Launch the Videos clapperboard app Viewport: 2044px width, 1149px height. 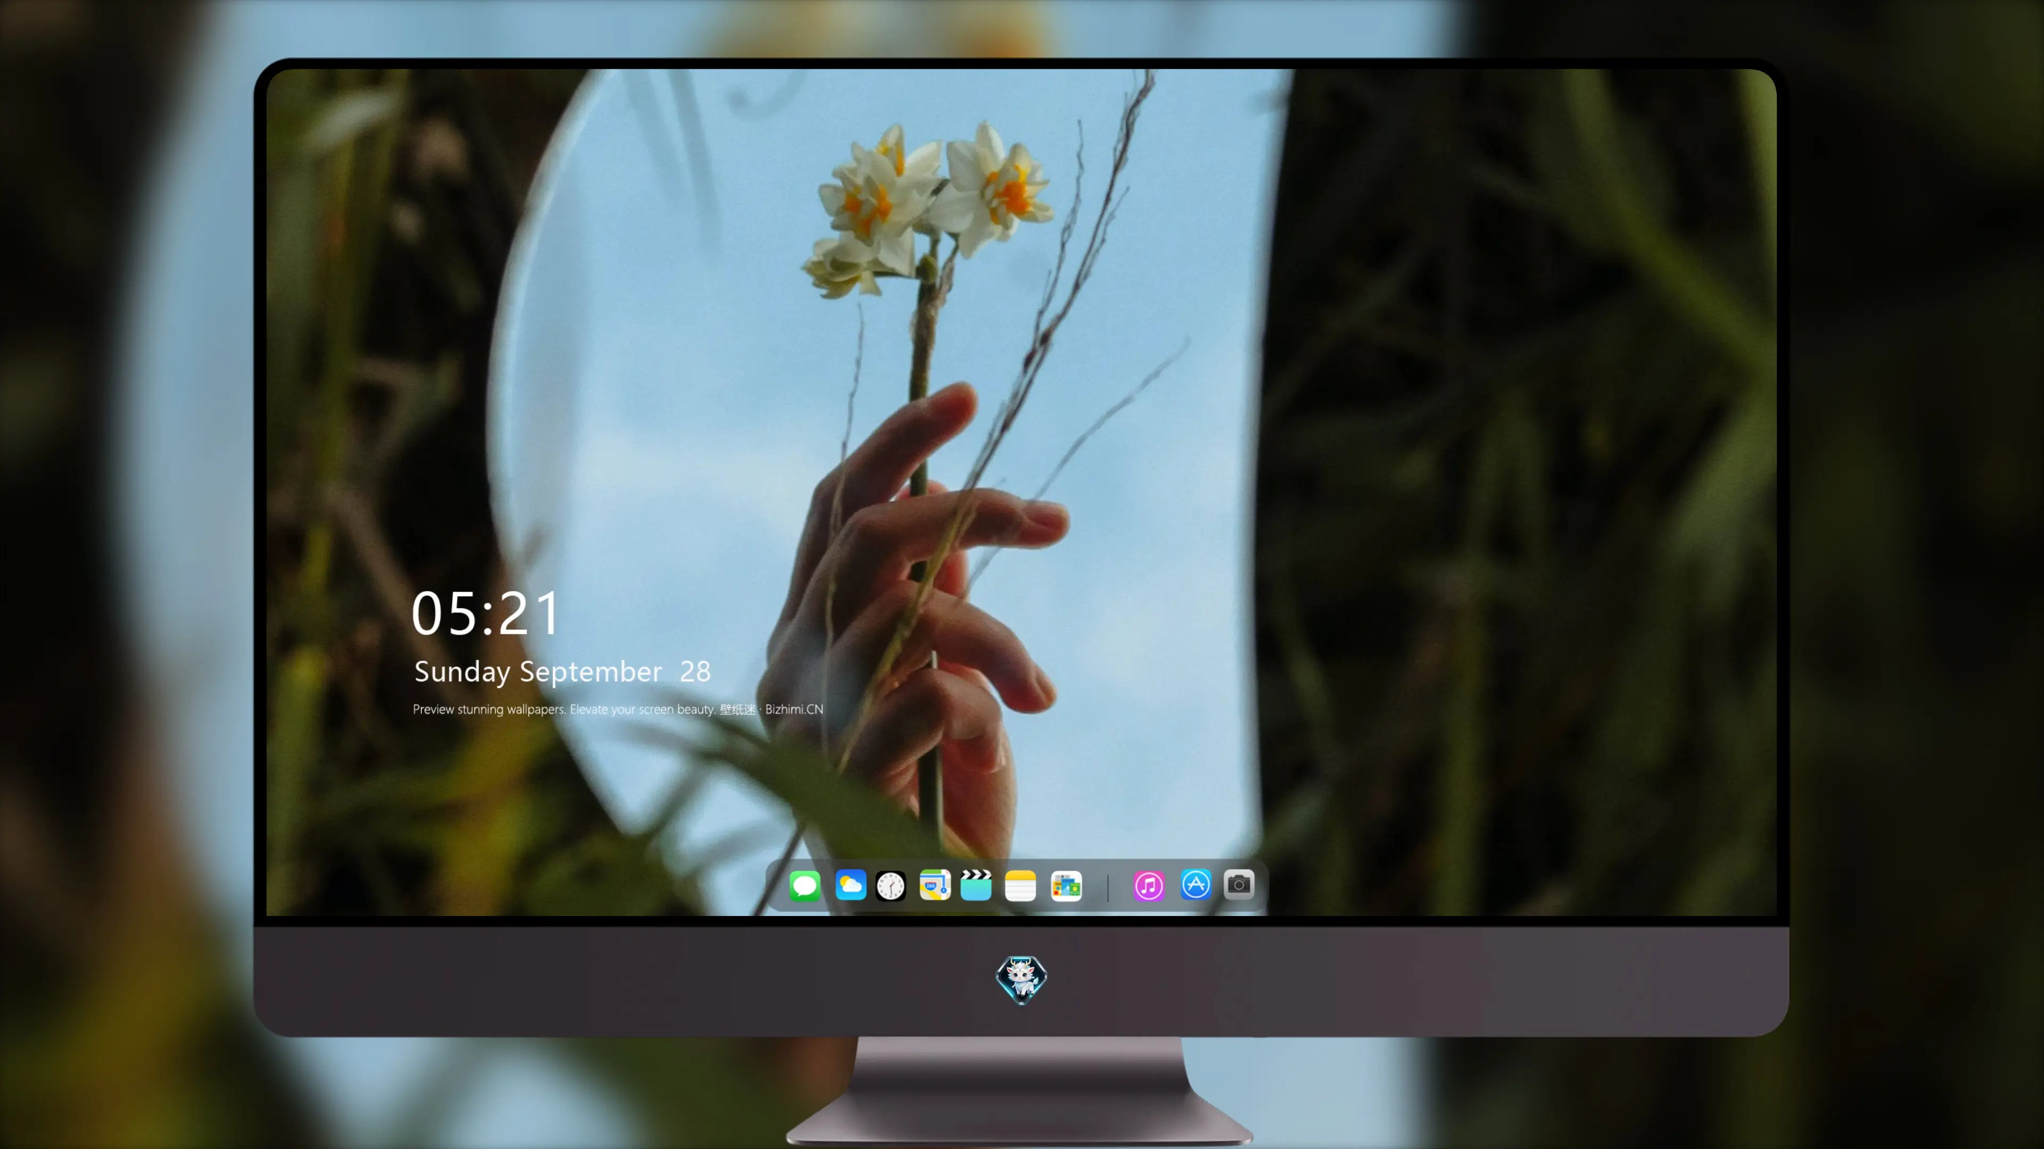976,885
